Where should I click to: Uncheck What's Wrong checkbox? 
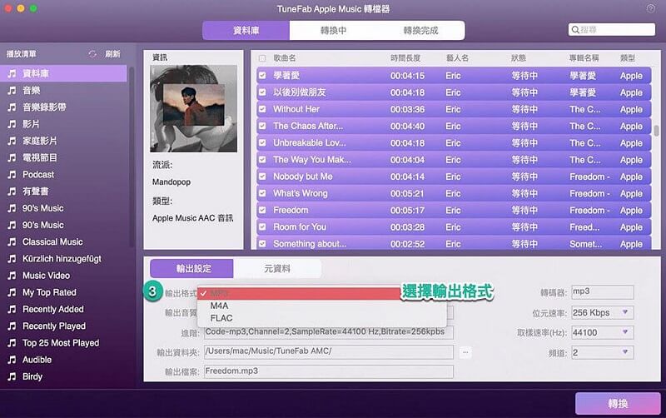click(x=262, y=193)
